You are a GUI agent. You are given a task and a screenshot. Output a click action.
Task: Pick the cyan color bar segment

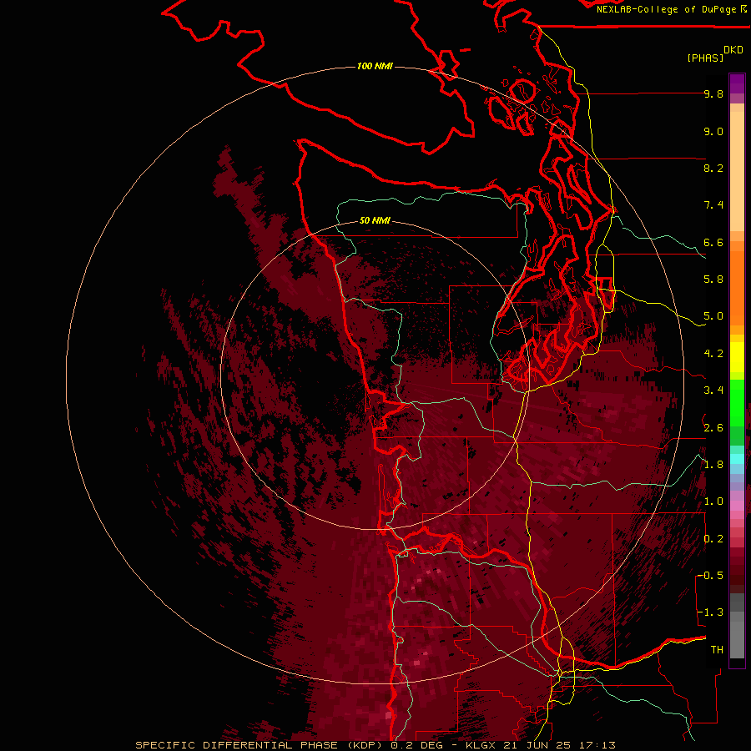click(737, 459)
